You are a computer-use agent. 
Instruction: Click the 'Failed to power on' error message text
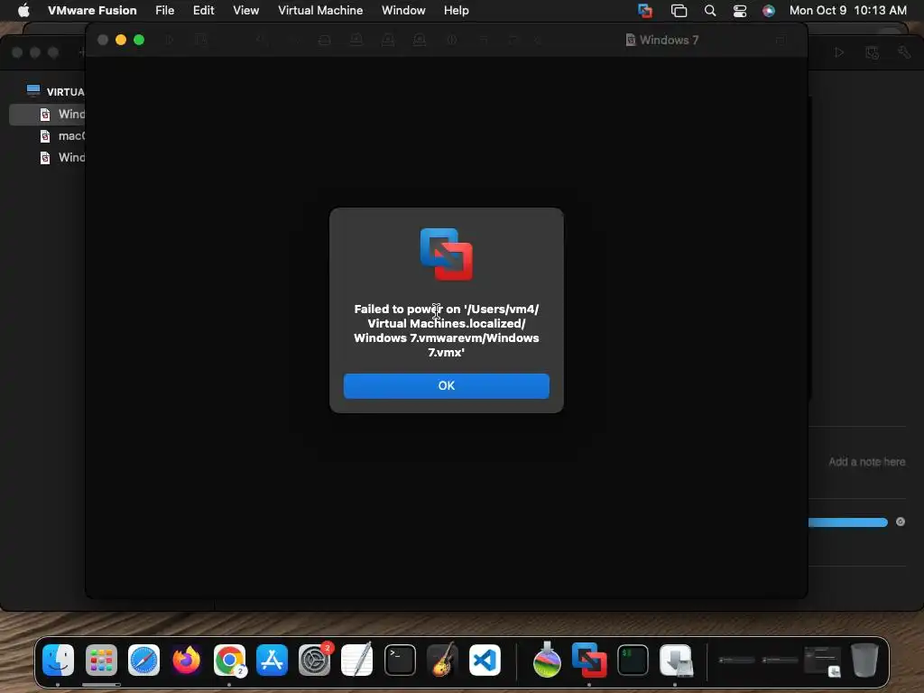(446, 330)
